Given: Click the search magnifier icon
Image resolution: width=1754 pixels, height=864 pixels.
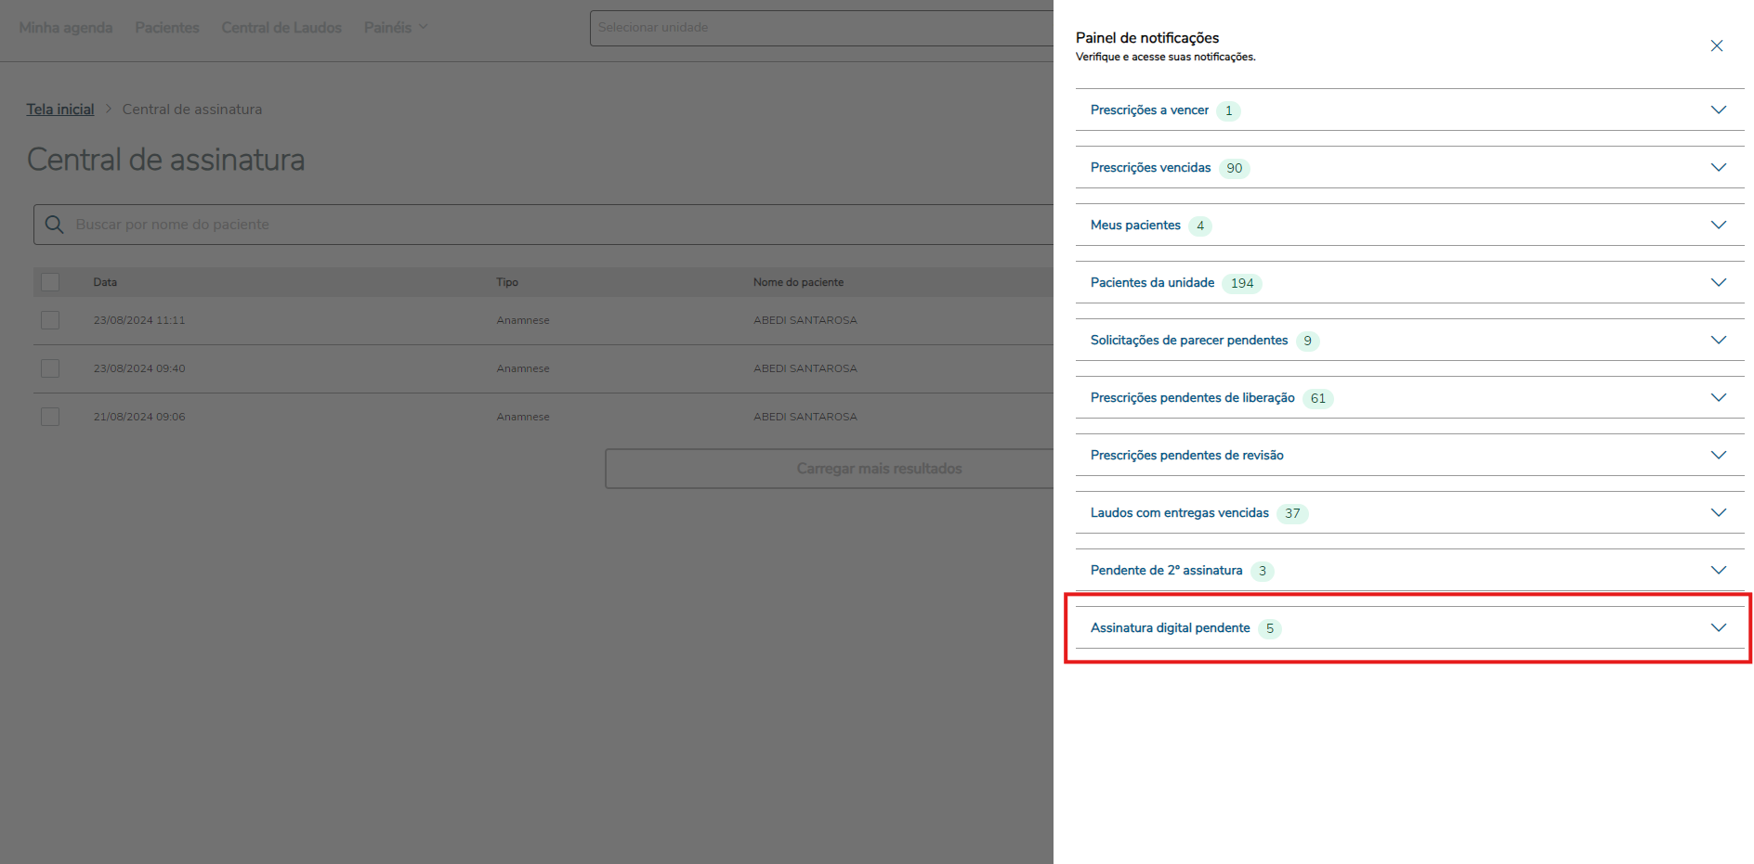Looking at the screenshot, I should pyautogui.click(x=55, y=225).
